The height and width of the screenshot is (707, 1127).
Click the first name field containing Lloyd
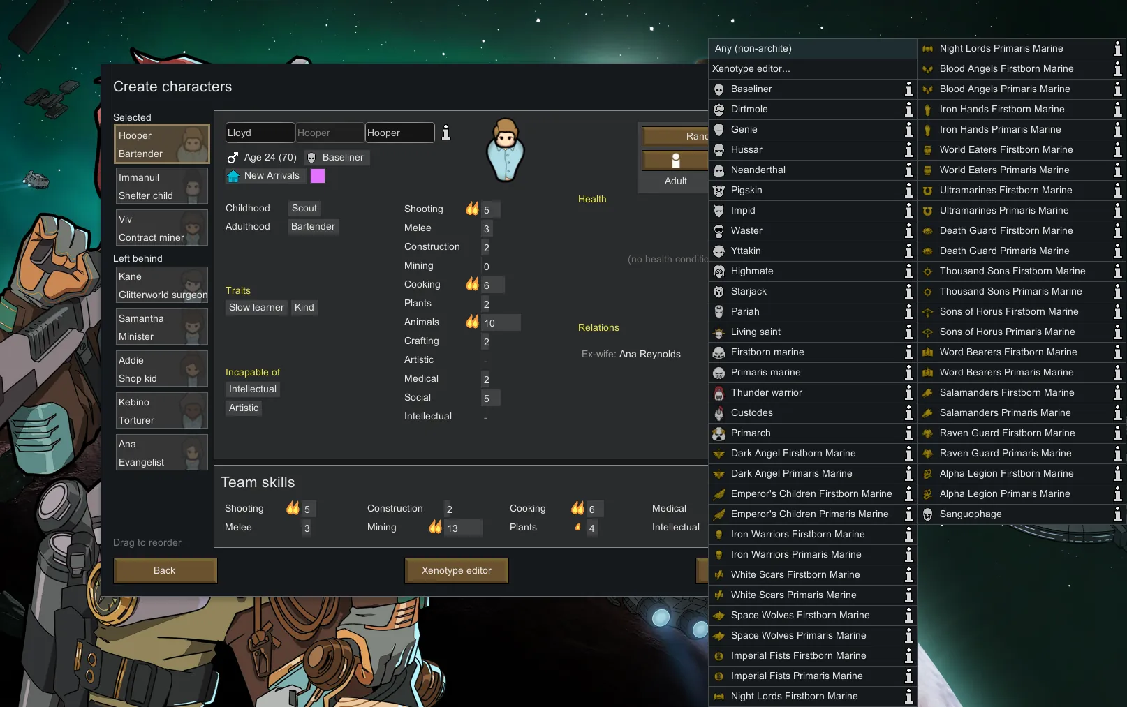[x=260, y=133]
